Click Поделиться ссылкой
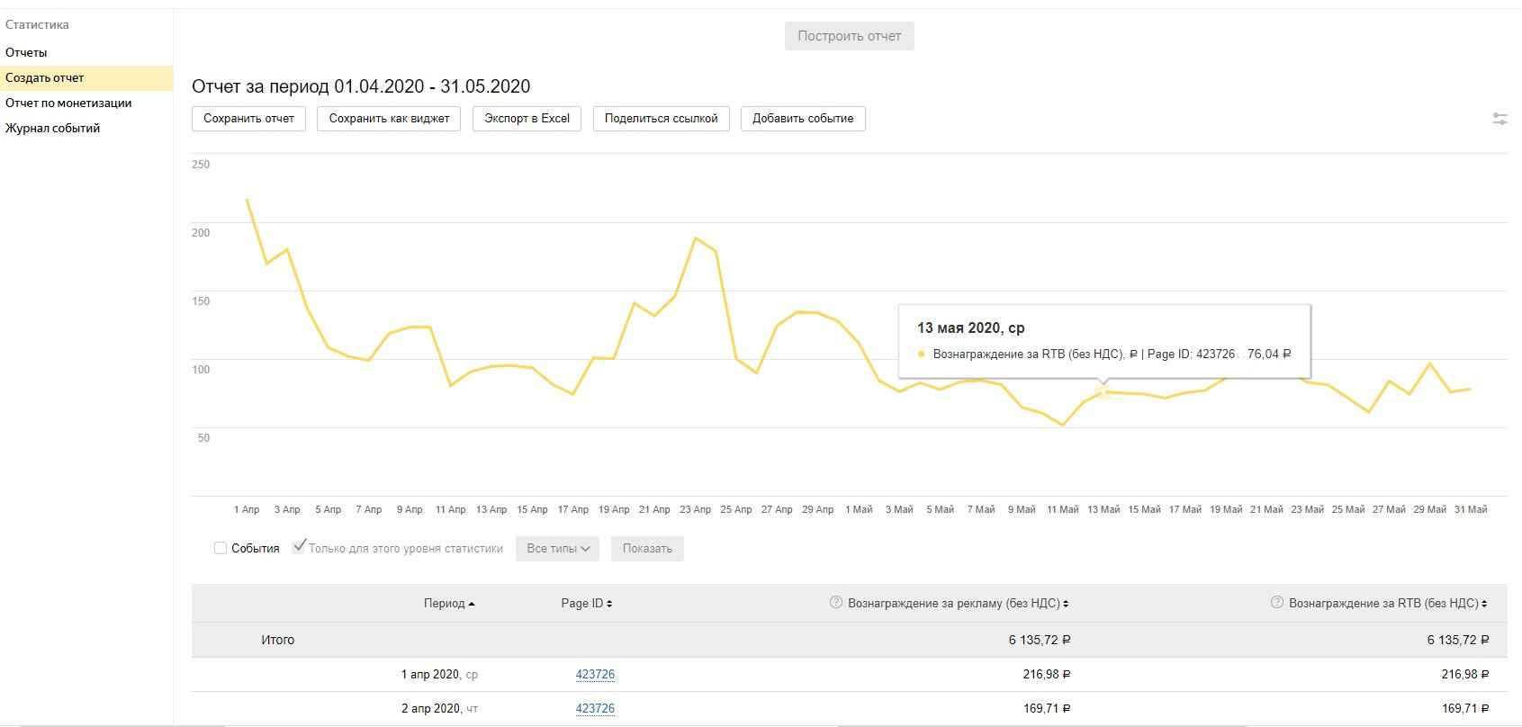 point(662,119)
